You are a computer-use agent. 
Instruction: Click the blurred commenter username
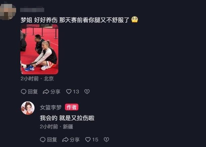pyautogui.click(x=32, y=9)
